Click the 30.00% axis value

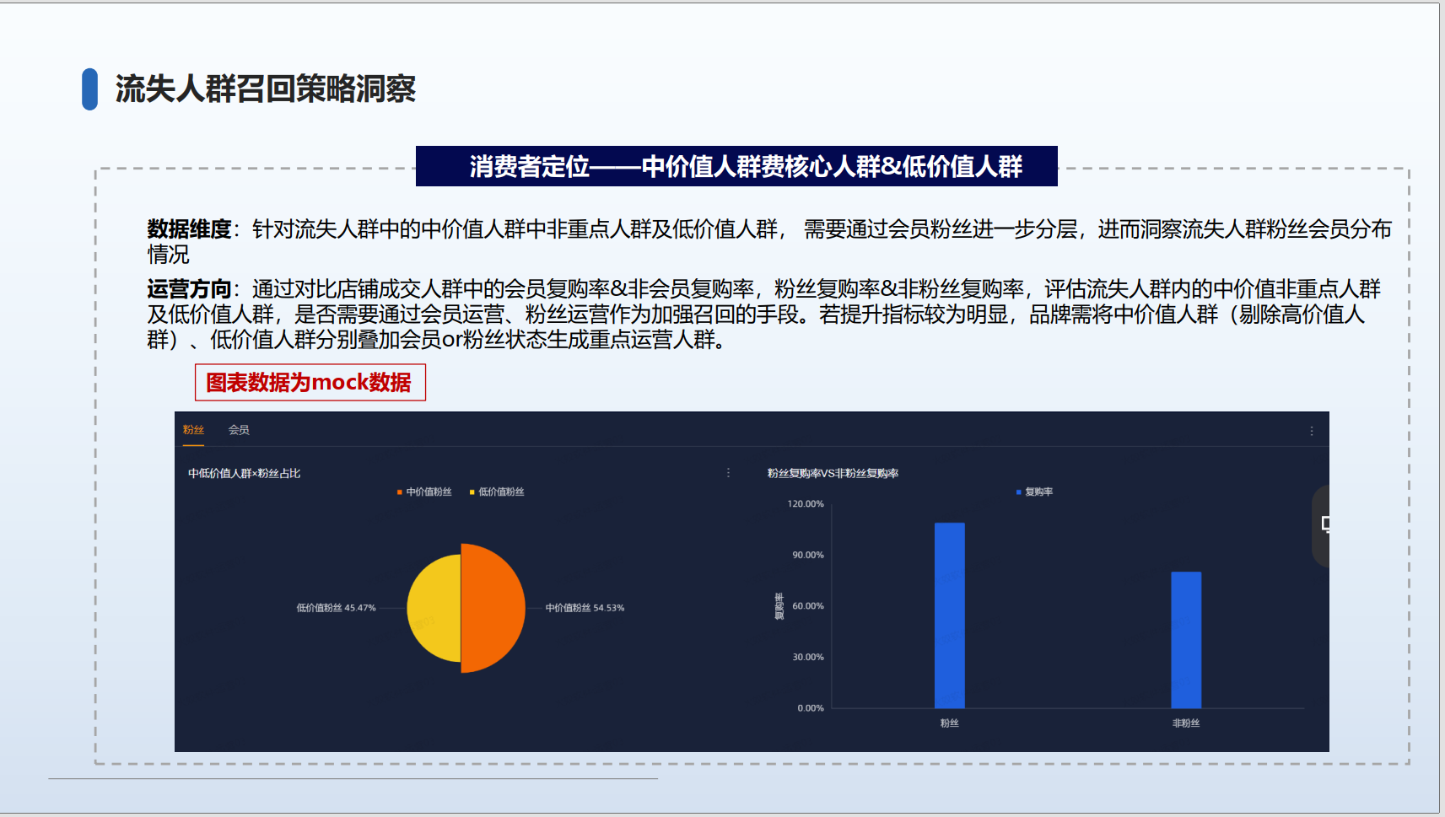coord(808,657)
